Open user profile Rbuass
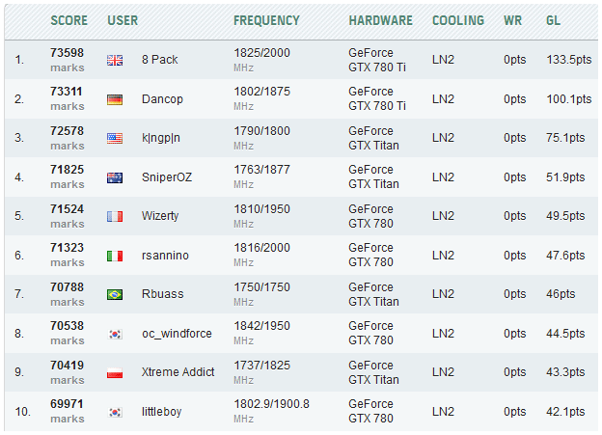This screenshot has height=435, width=602. [163, 294]
